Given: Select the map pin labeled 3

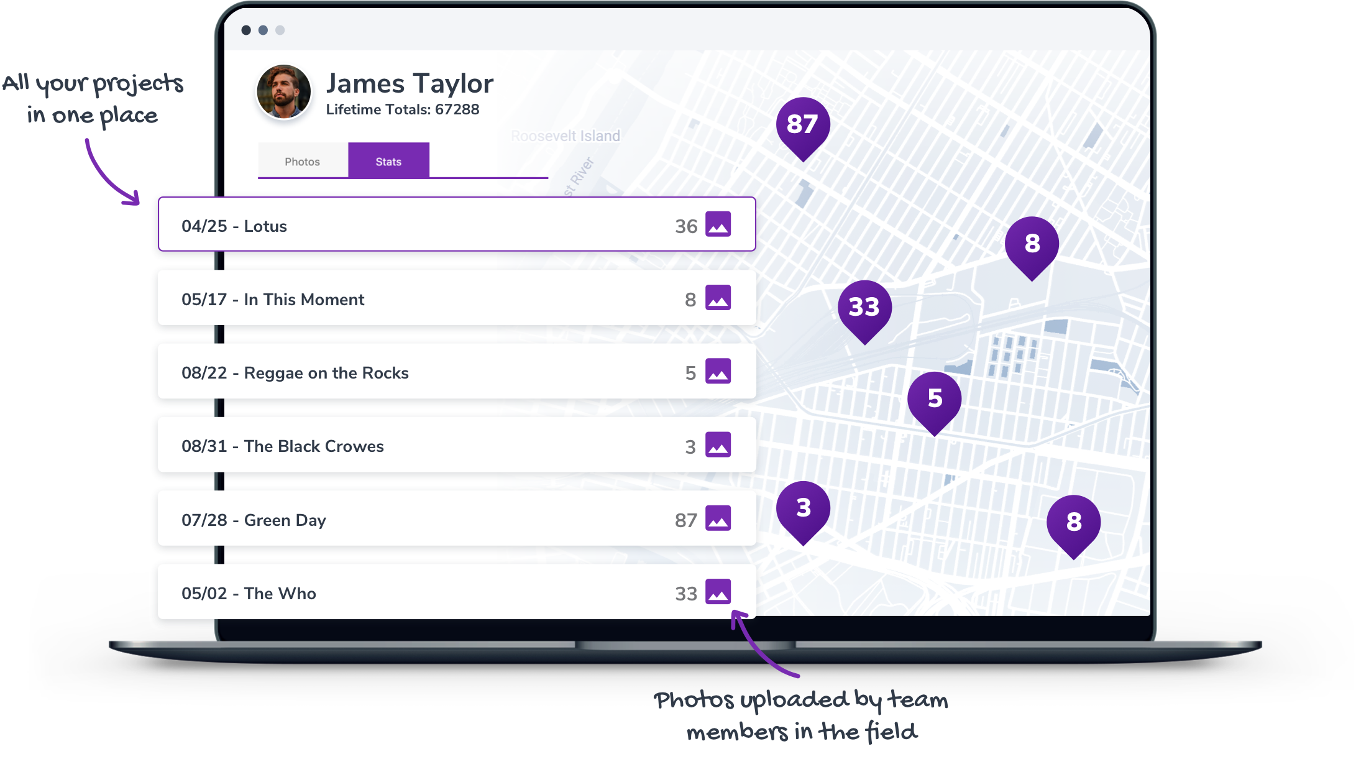Looking at the screenshot, I should click(x=803, y=508).
